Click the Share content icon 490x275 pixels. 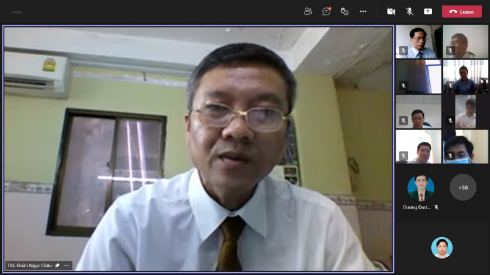428,11
